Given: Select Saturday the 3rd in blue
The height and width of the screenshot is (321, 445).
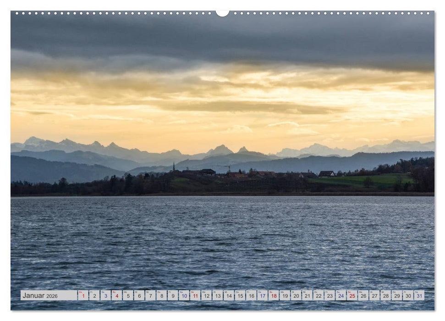Looking at the screenshot, I should tap(105, 295).
